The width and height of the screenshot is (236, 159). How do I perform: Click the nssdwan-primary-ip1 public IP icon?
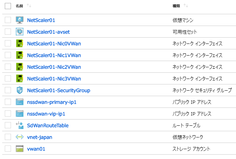tap(19, 102)
